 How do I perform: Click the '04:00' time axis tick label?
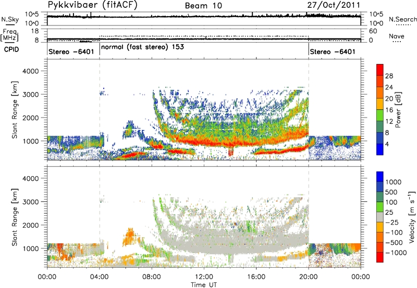click(x=99, y=277)
